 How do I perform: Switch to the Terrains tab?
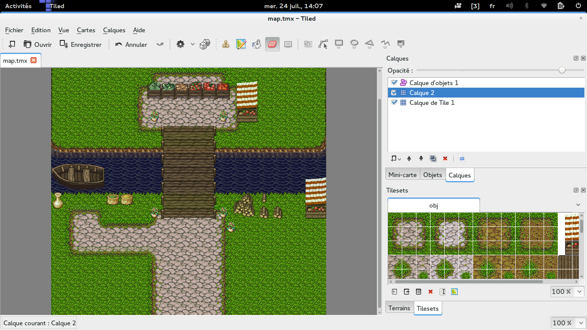pos(399,308)
